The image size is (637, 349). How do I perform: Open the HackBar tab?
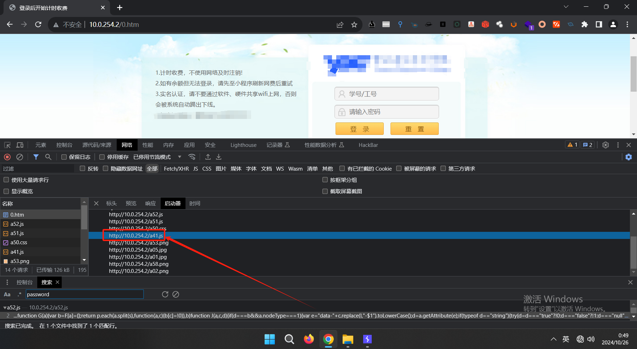(368, 145)
